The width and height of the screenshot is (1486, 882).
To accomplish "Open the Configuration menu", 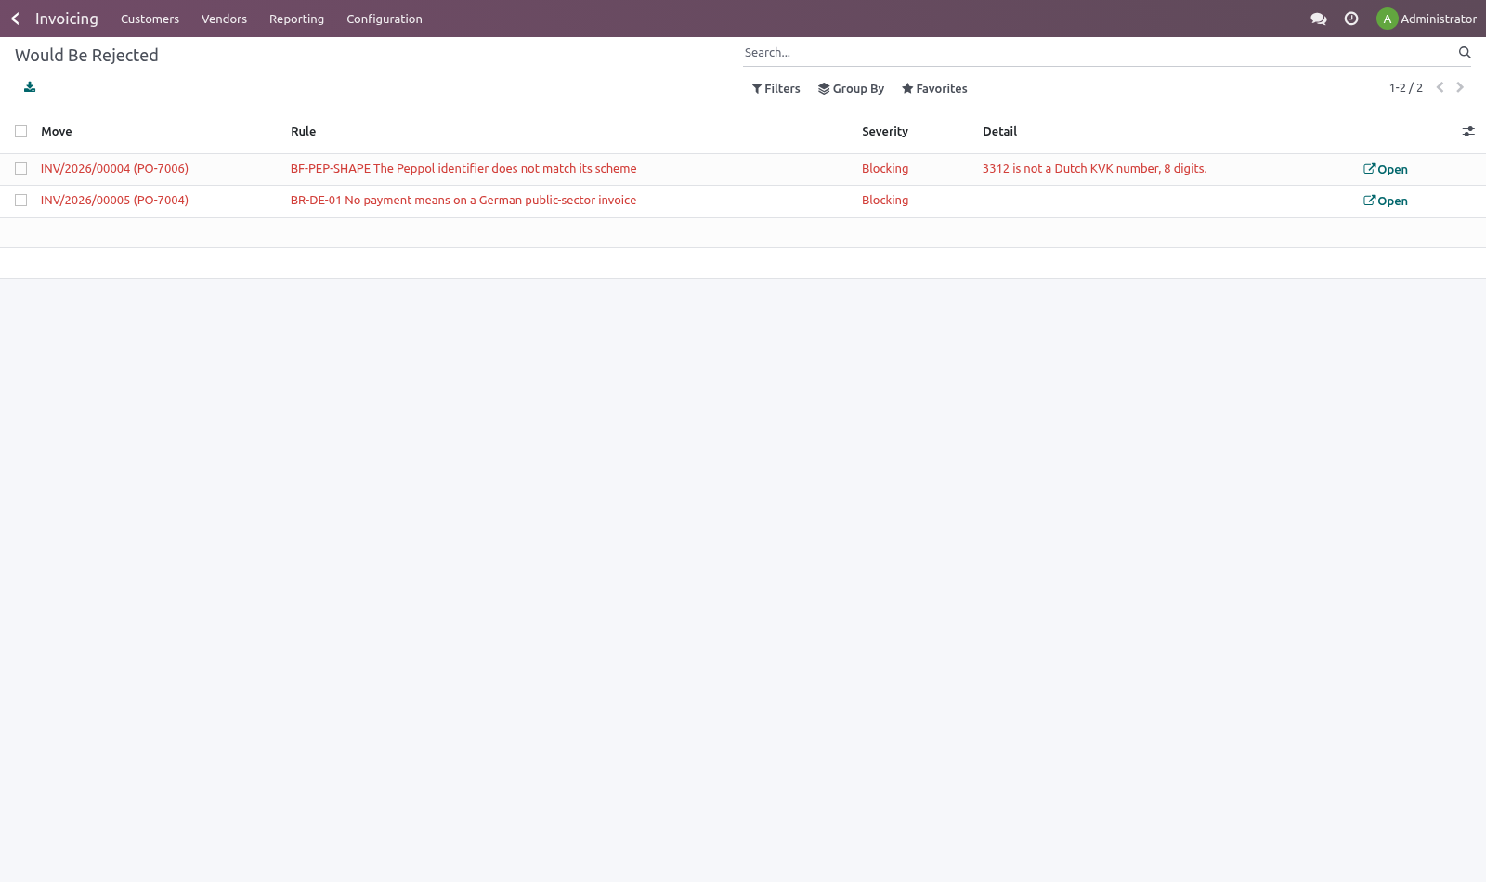I will click(x=385, y=19).
